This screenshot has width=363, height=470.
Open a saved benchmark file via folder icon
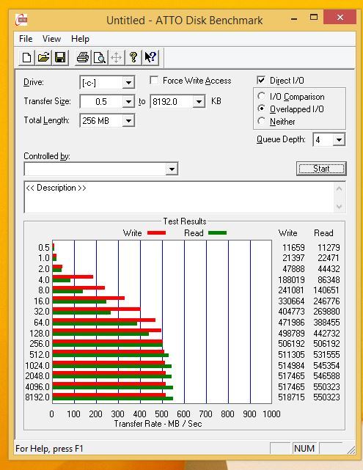[43, 57]
